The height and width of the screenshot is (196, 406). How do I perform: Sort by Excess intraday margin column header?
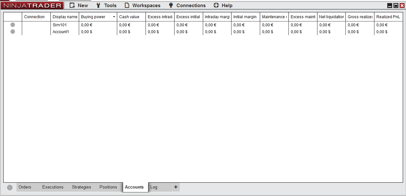160,17
